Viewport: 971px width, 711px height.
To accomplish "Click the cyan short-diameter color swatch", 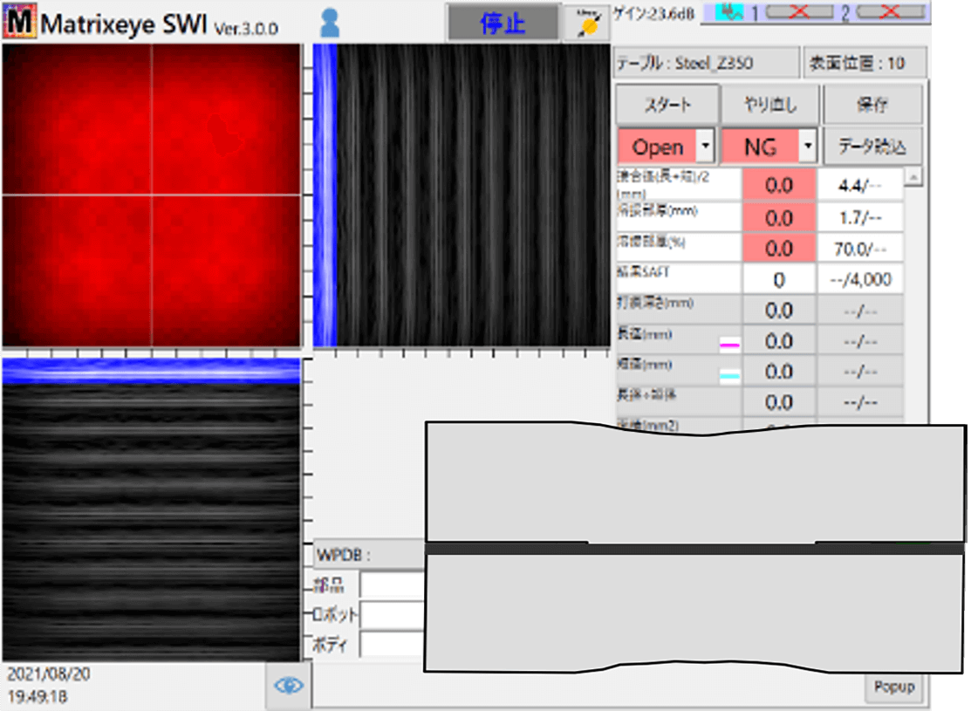I will pyautogui.click(x=728, y=375).
